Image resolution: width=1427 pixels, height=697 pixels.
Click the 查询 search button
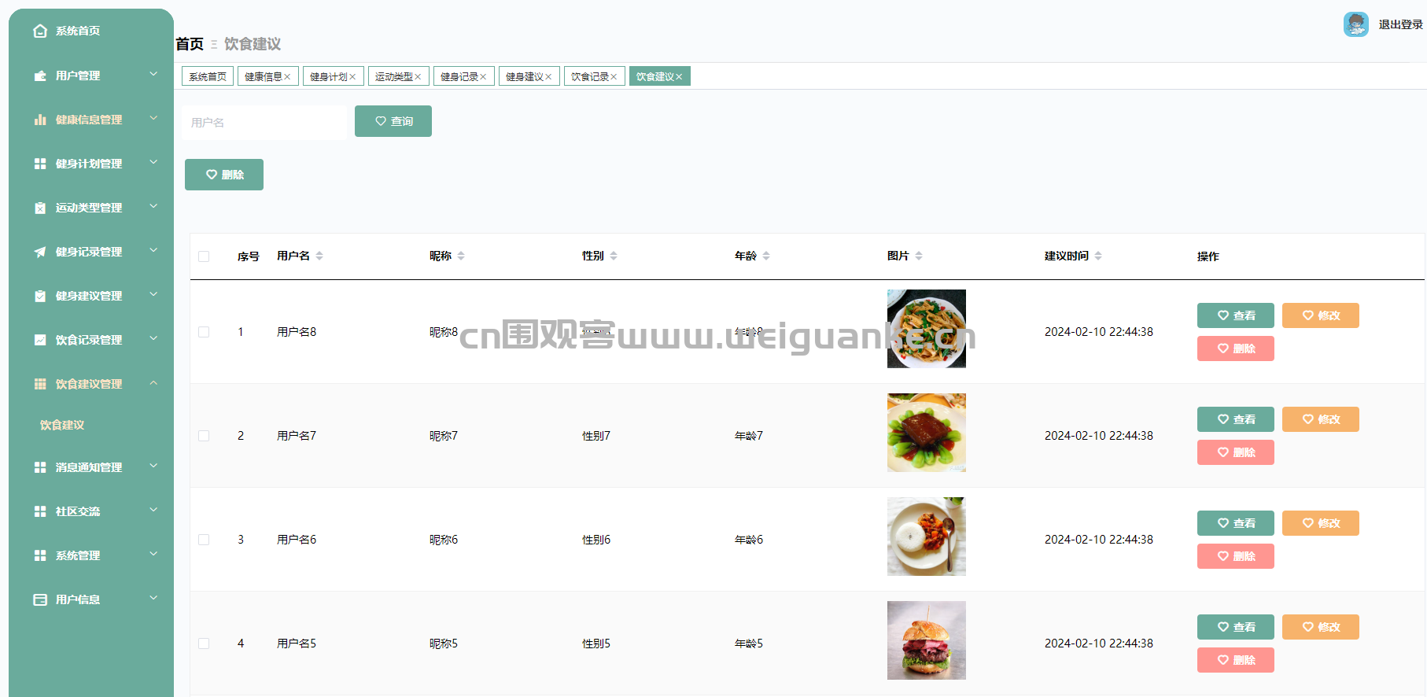click(x=393, y=121)
